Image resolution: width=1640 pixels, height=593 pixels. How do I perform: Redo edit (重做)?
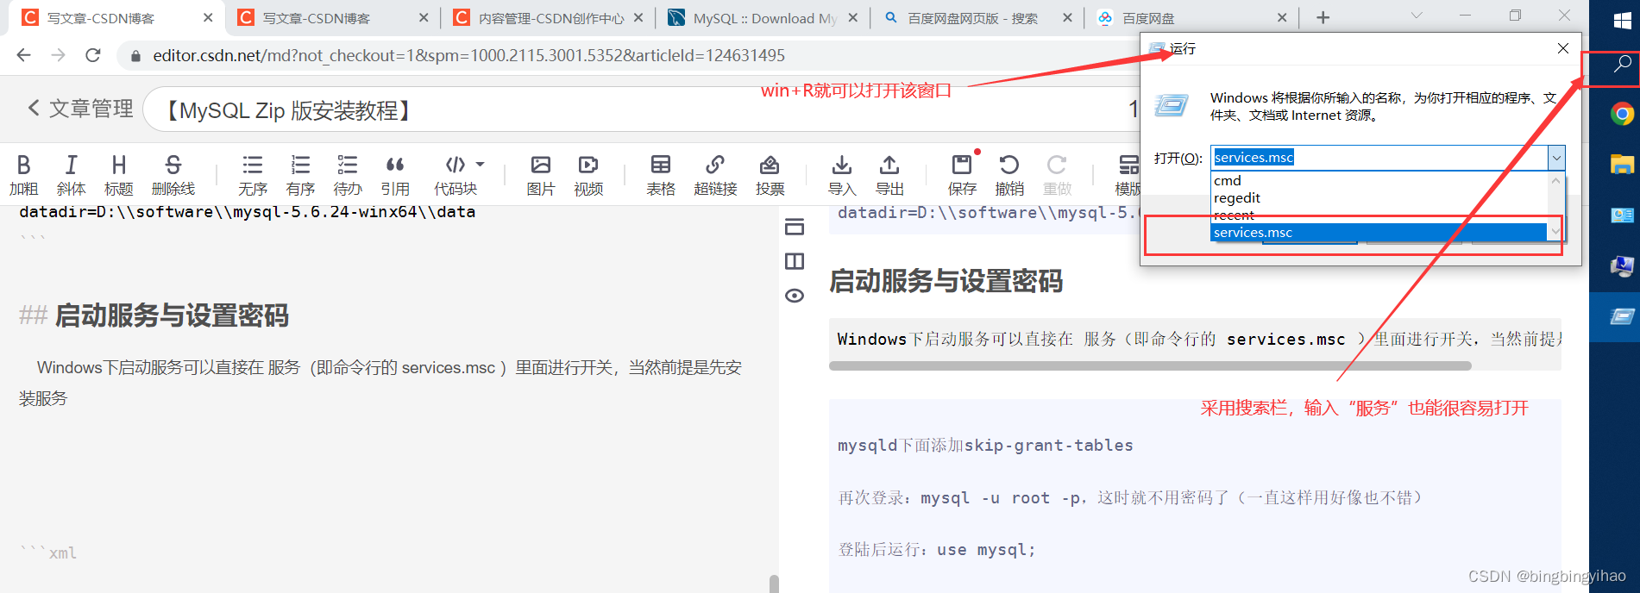[x=1057, y=175]
